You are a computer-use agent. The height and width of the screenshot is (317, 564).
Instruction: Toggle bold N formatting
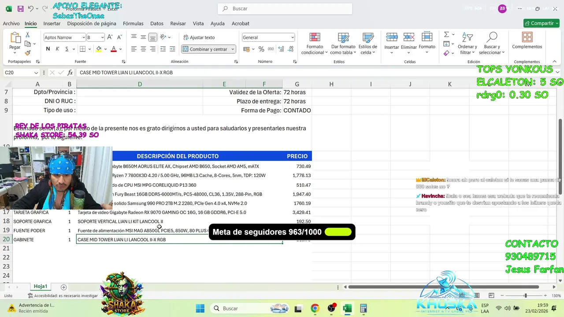click(48, 49)
